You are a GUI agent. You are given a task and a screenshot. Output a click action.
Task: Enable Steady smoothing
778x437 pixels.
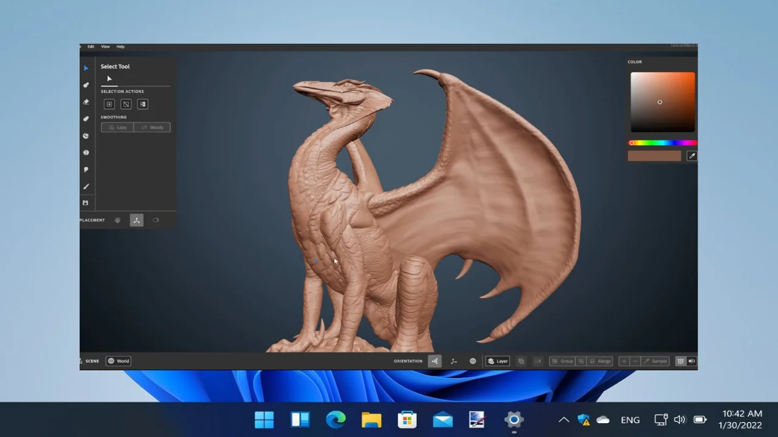click(x=152, y=127)
